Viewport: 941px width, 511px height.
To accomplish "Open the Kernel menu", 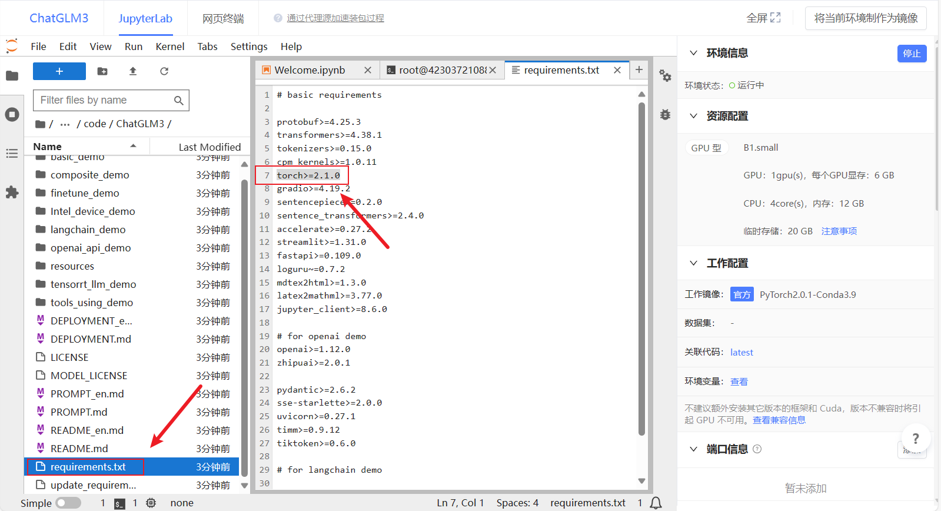I will tap(169, 47).
